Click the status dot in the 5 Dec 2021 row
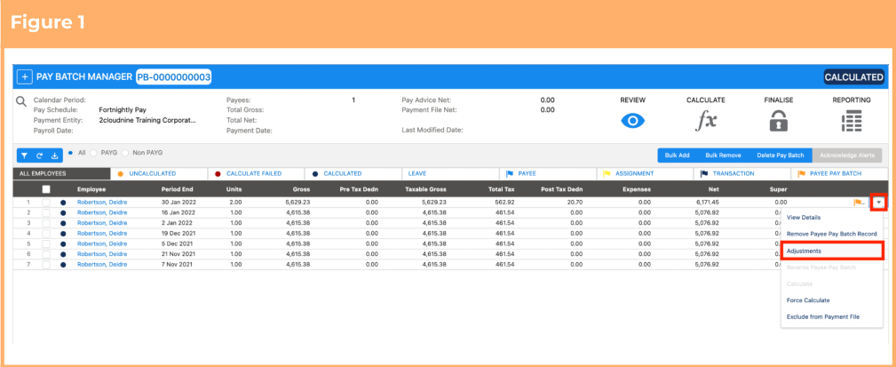Screen dimensions: 896x367 (63, 244)
